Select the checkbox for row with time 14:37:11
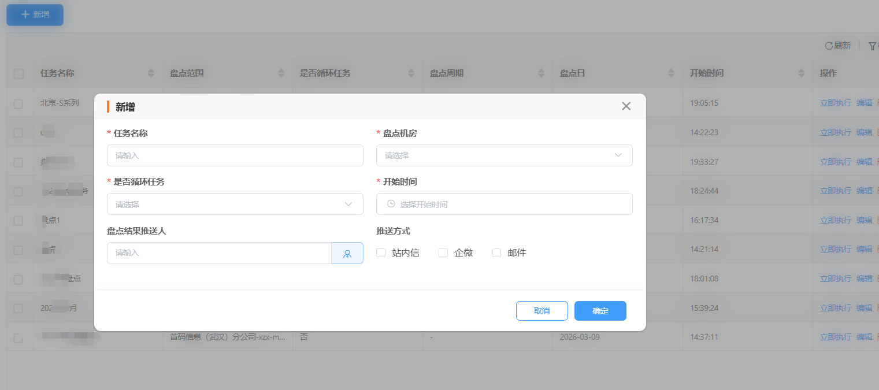The image size is (879, 390). point(18,337)
